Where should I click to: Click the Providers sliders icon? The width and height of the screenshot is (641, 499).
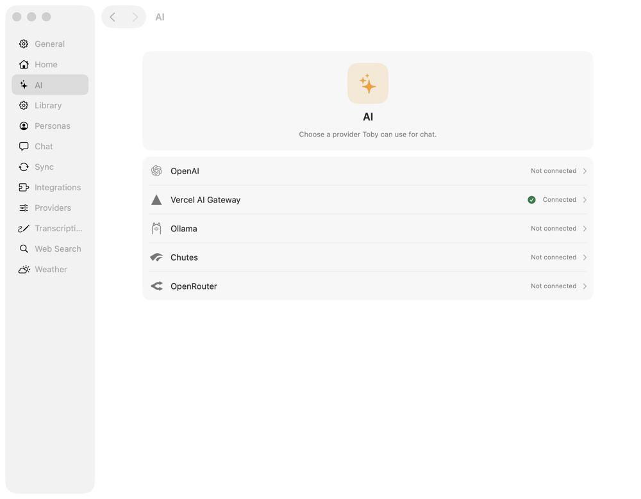(24, 208)
